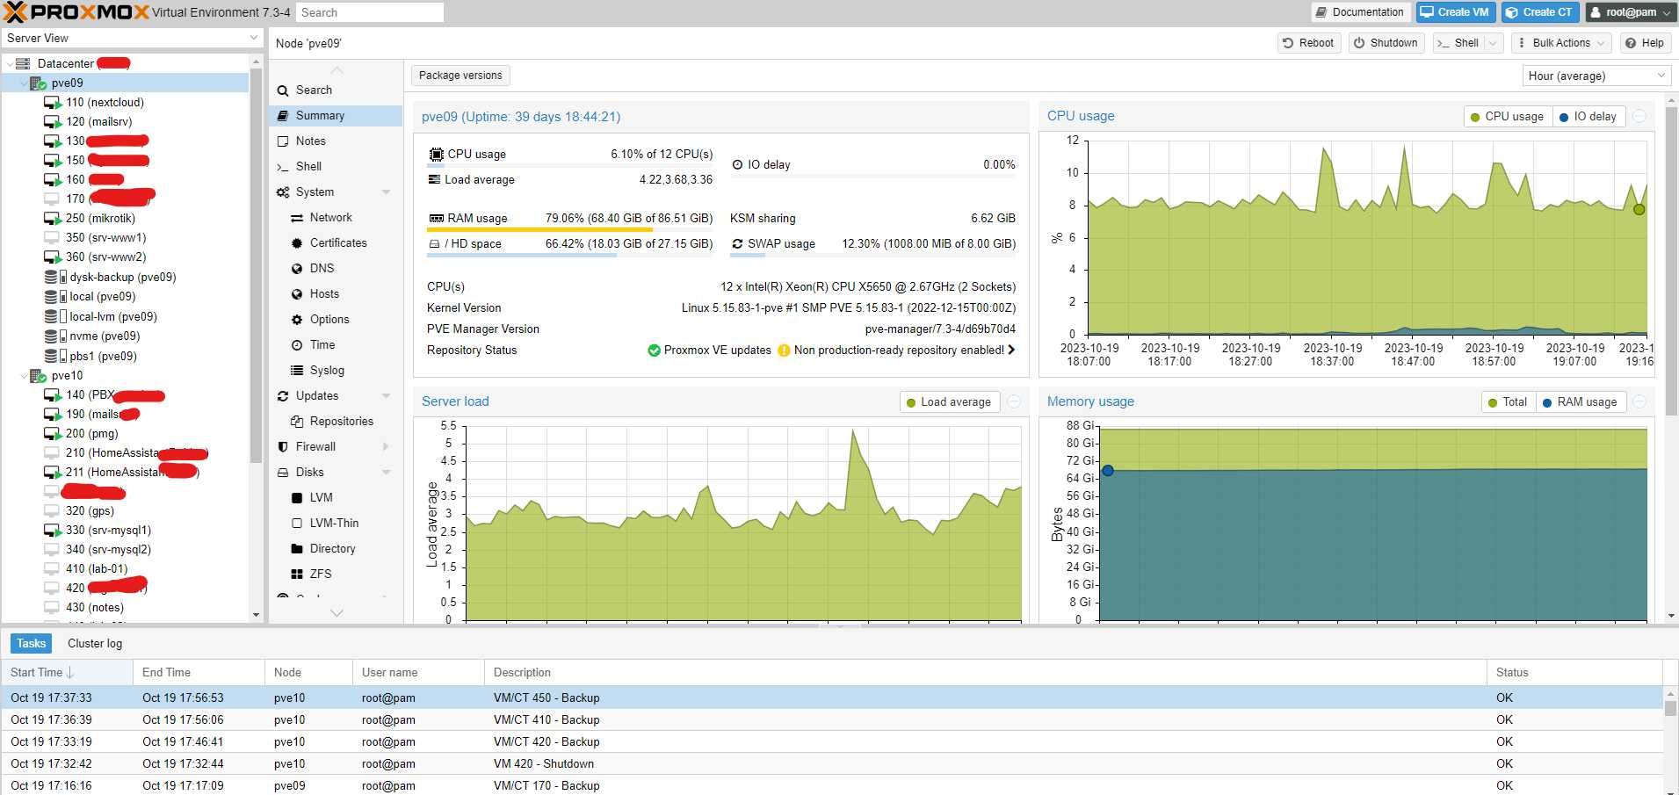
Task: Open the Hosts menu item
Action: coord(336,294)
